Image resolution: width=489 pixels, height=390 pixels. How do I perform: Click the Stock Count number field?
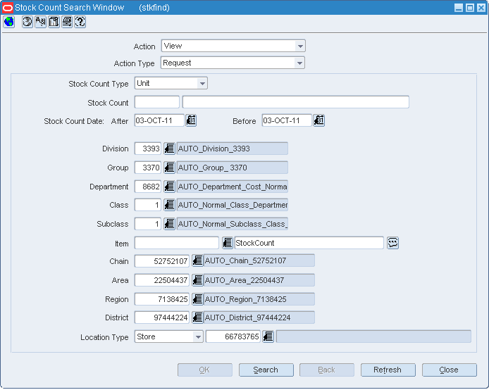point(157,102)
